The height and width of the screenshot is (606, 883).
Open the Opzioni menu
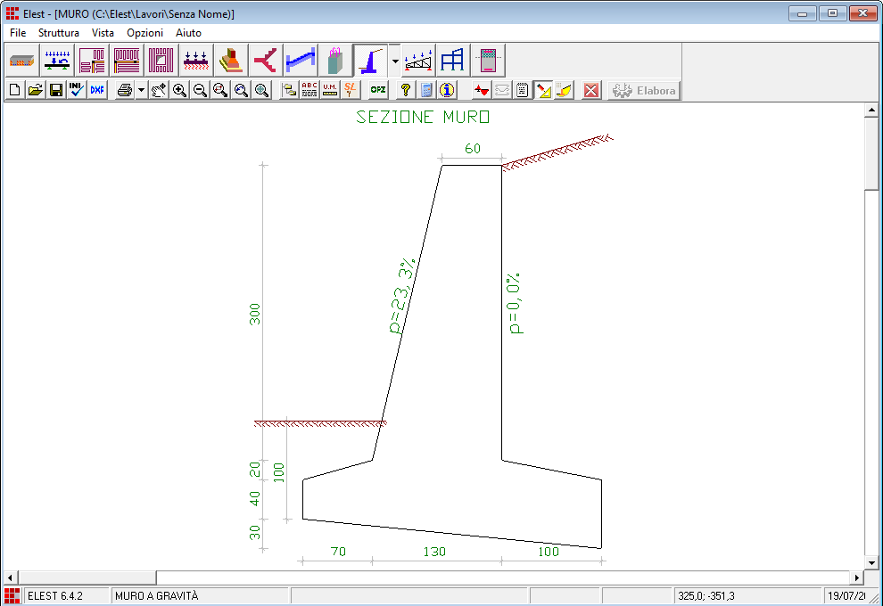tap(144, 33)
